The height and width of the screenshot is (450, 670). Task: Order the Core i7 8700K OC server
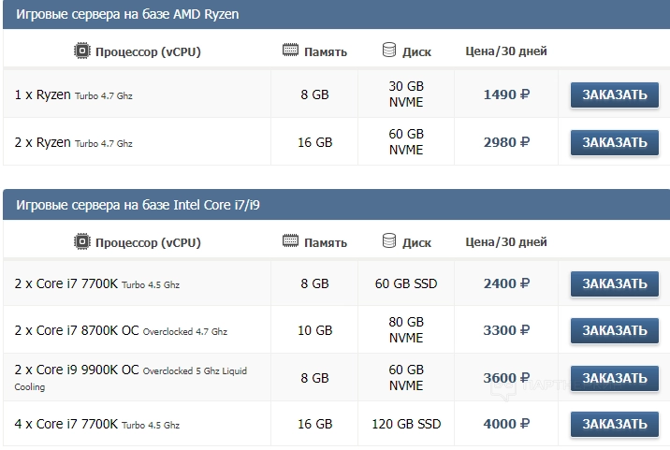pyautogui.click(x=614, y=330)
